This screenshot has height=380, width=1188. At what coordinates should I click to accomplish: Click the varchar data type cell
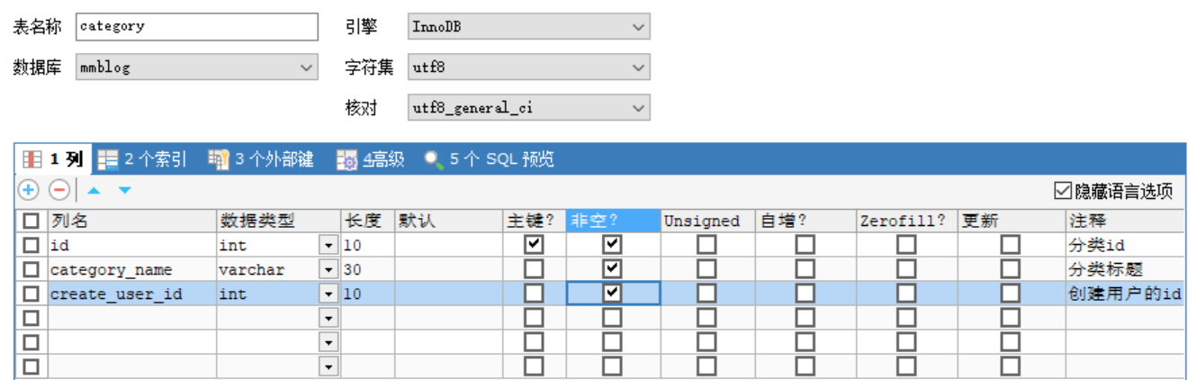point(268,269)
